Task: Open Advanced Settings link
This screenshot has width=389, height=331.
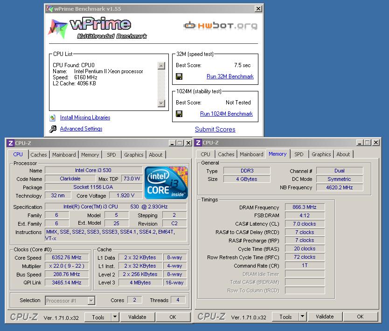Action: (x=81, y=129)
